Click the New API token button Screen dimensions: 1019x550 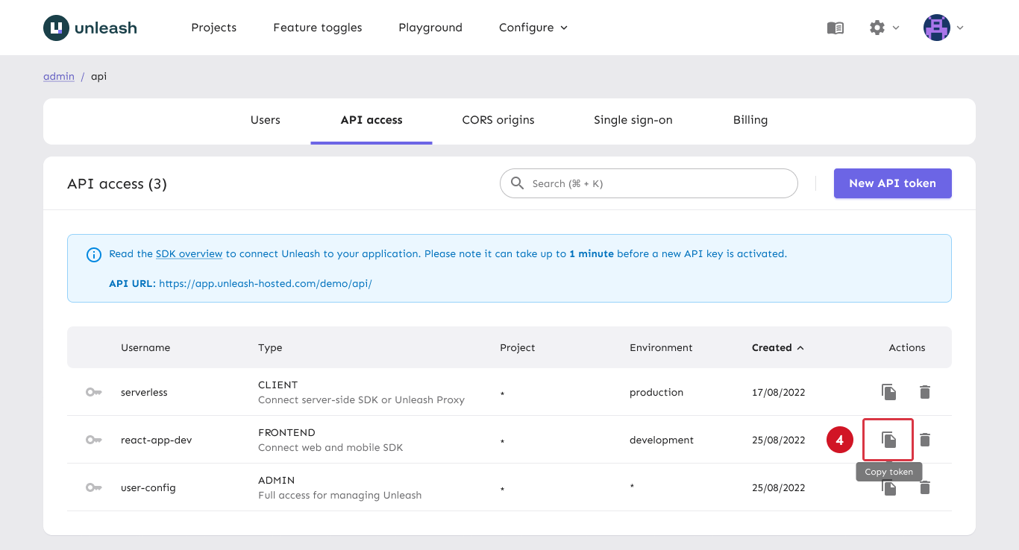892,183
